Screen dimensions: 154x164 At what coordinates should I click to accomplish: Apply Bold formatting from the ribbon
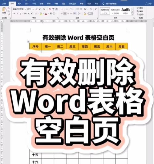tap(14, 14)
